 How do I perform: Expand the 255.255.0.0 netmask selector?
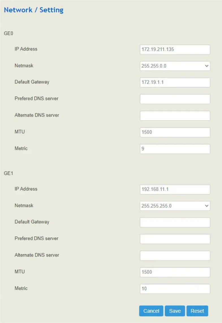pyautogui.click(x=175, y=66)
